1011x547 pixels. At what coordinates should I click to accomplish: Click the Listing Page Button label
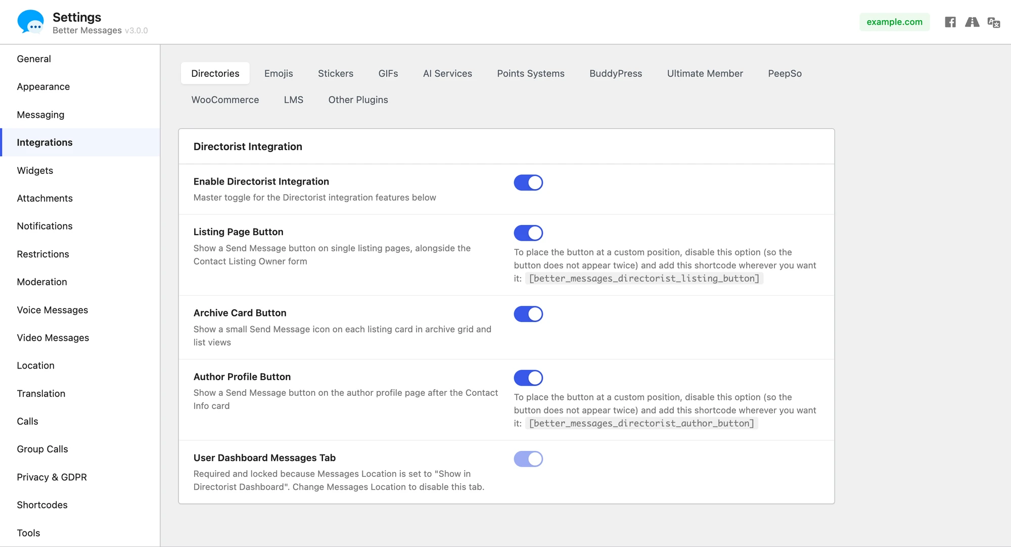tap(238, 232)
